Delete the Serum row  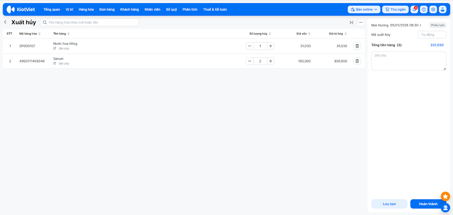[x=357, y=61]
